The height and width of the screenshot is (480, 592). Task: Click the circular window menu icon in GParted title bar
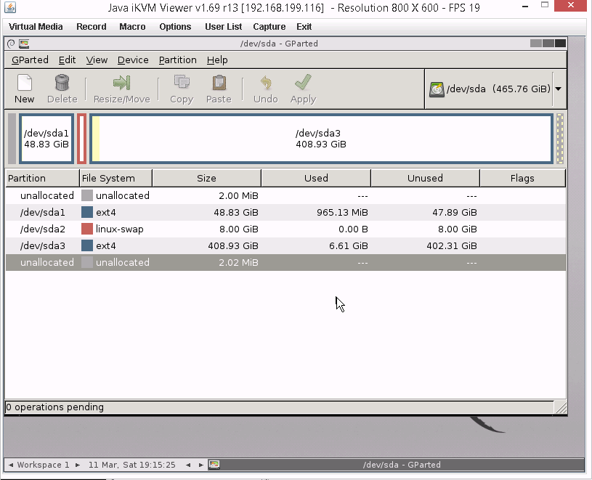pos(11,44)
